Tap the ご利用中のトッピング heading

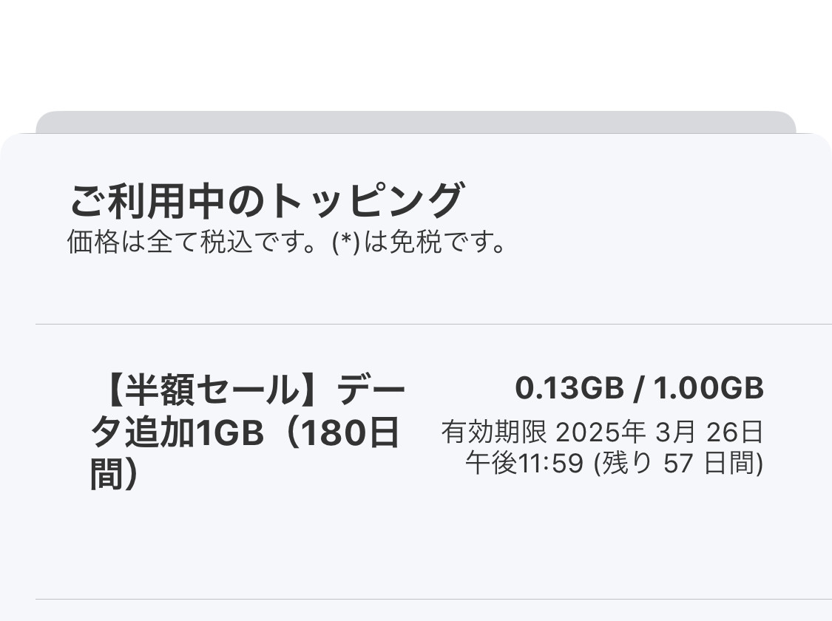click(x=266, y=200)
